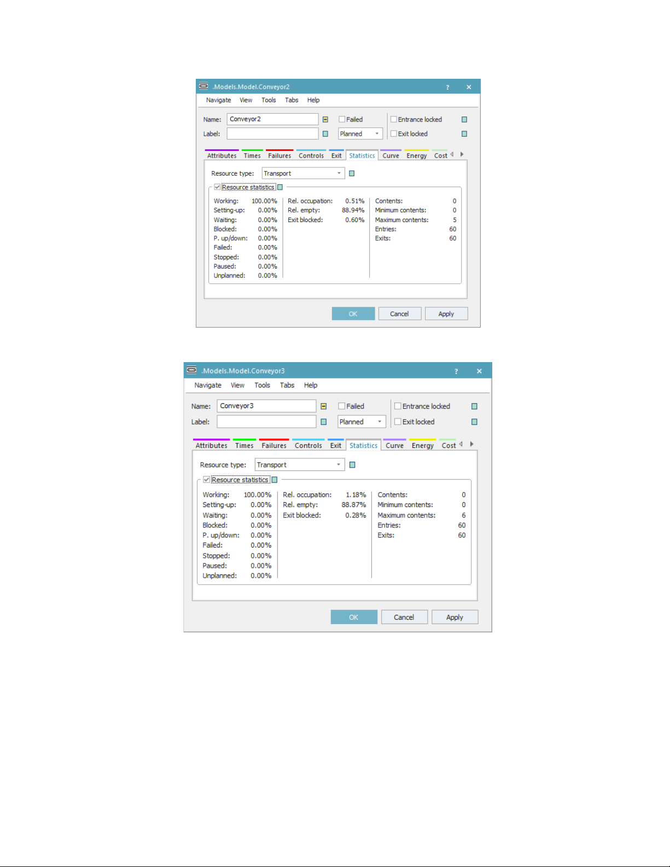This screenshot has height=867, width=670.
Task: Click inheritance square beside Conveyor3 Exit locked
Action: point(474,422)
